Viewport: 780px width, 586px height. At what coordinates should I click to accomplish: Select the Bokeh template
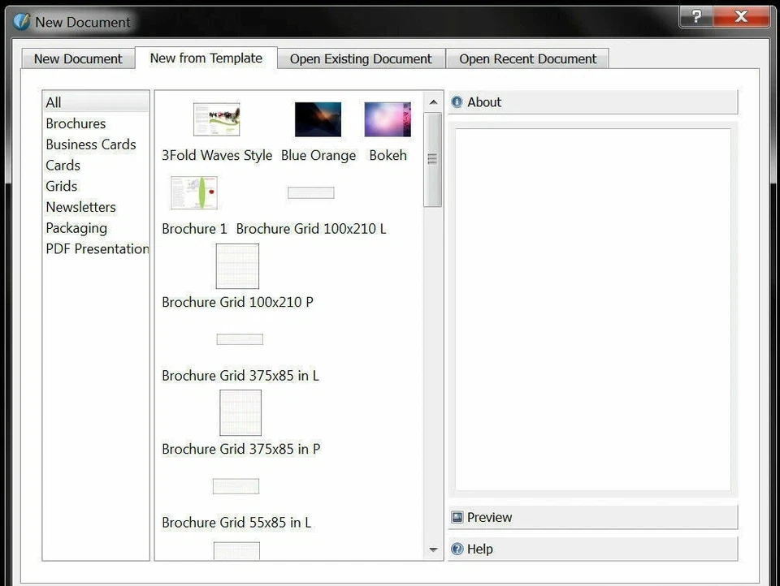click(388, 118)
